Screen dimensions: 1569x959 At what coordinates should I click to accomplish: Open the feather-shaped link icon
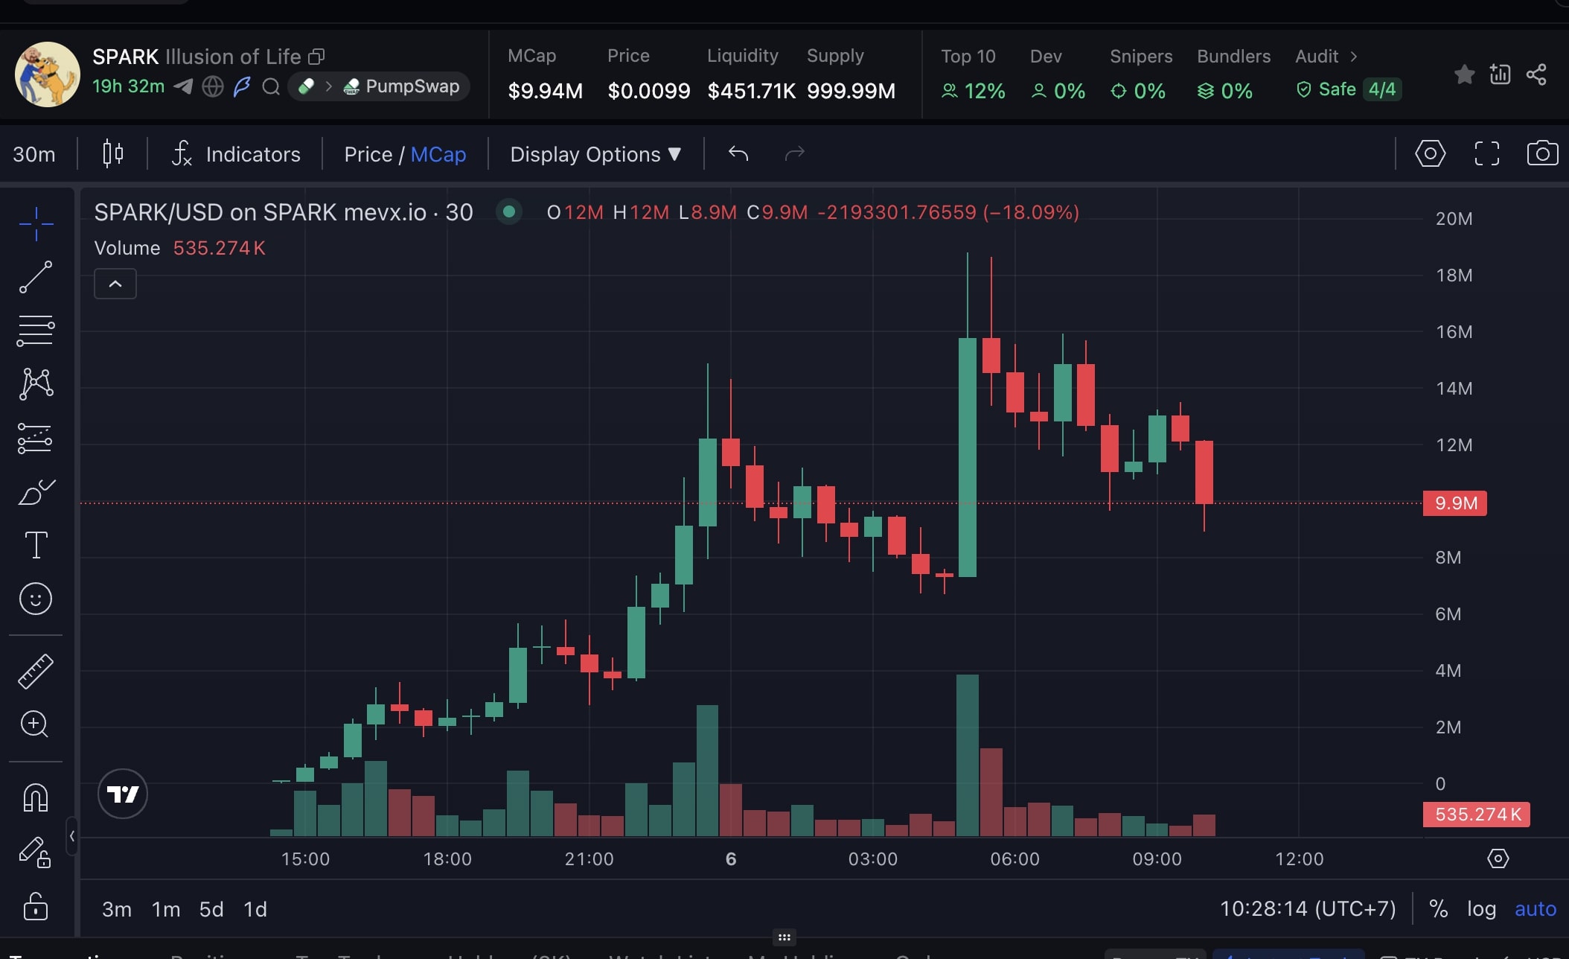tap(242, 87)
